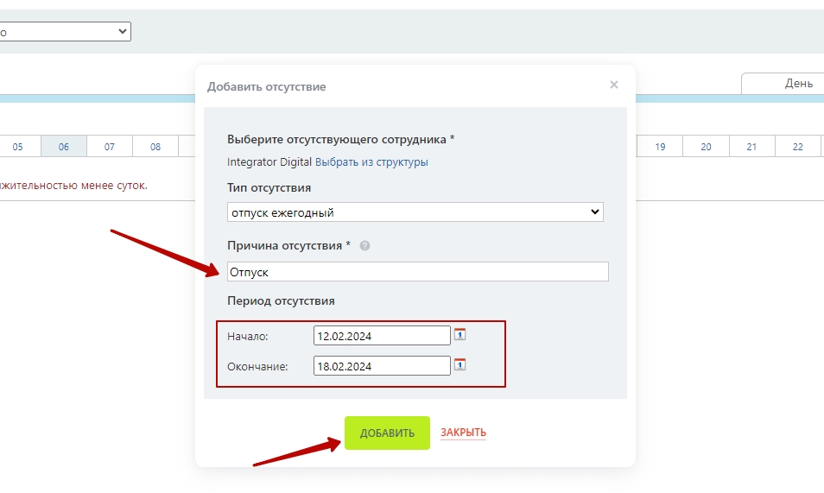Image resolution: width=824 pixels, height=493 pixels.
Task: Follow the Выбрать из структуры link
Action: [371, 162]
